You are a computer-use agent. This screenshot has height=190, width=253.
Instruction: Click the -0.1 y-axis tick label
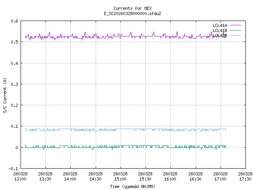coord(12,169)
